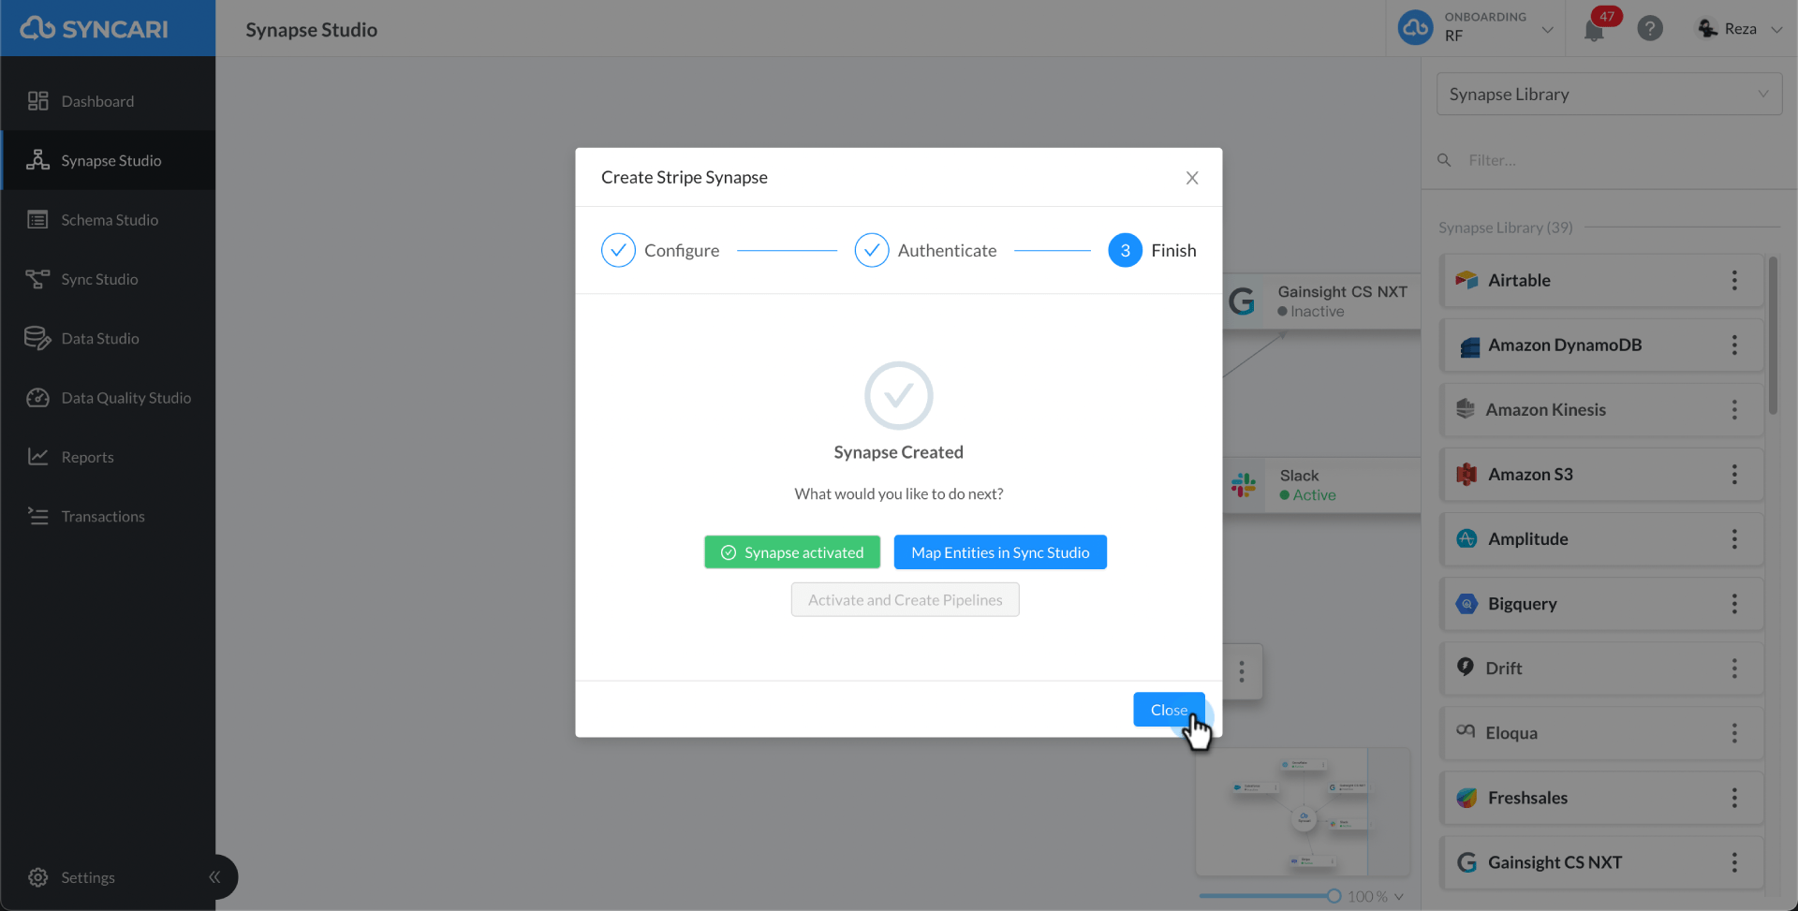
Task: Click Map Entities in Sync Studio
Action: (x=1000, y=552)
